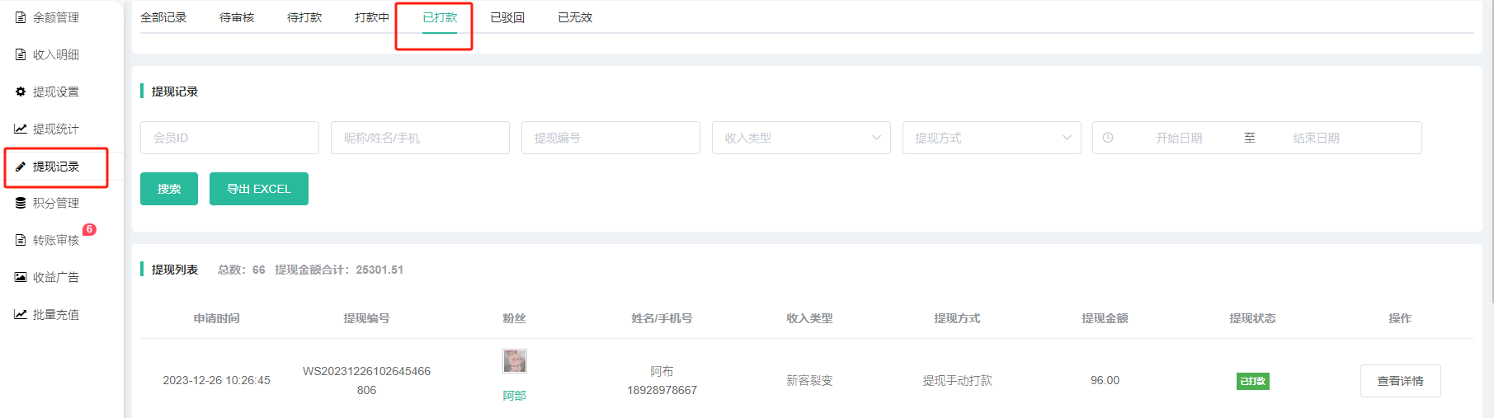Click the 申请时间 column header

coord(216,318)
